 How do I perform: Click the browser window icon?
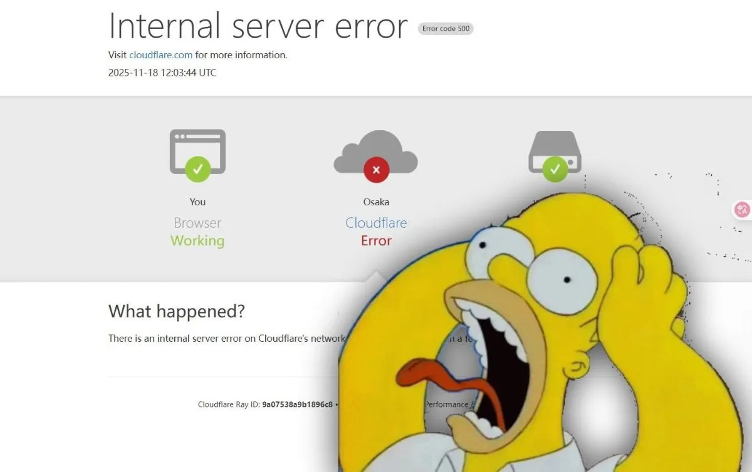click(197, 151)
